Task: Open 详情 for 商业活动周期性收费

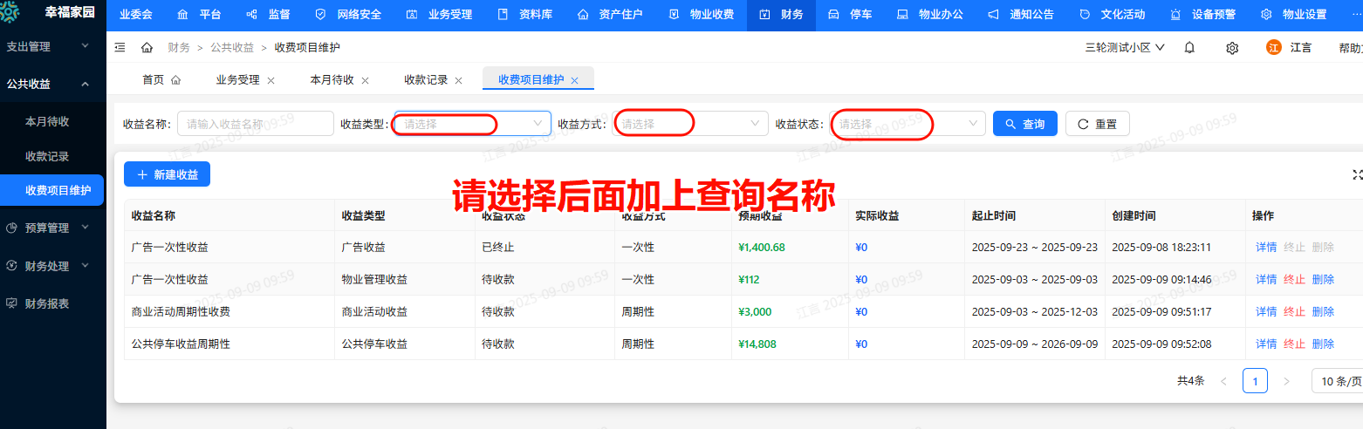Action: (x=1265, y=311)
